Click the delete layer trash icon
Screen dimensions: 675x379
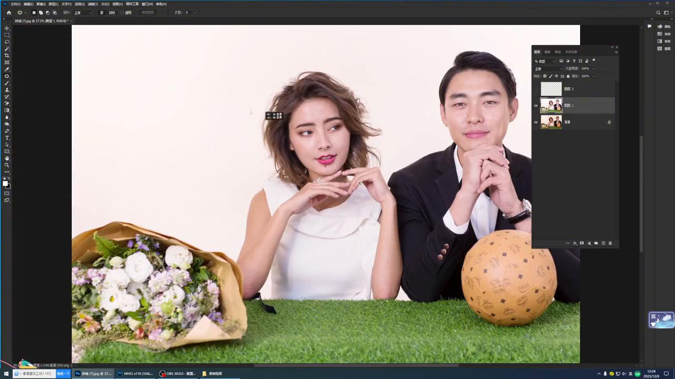click(x=610, y=243)
